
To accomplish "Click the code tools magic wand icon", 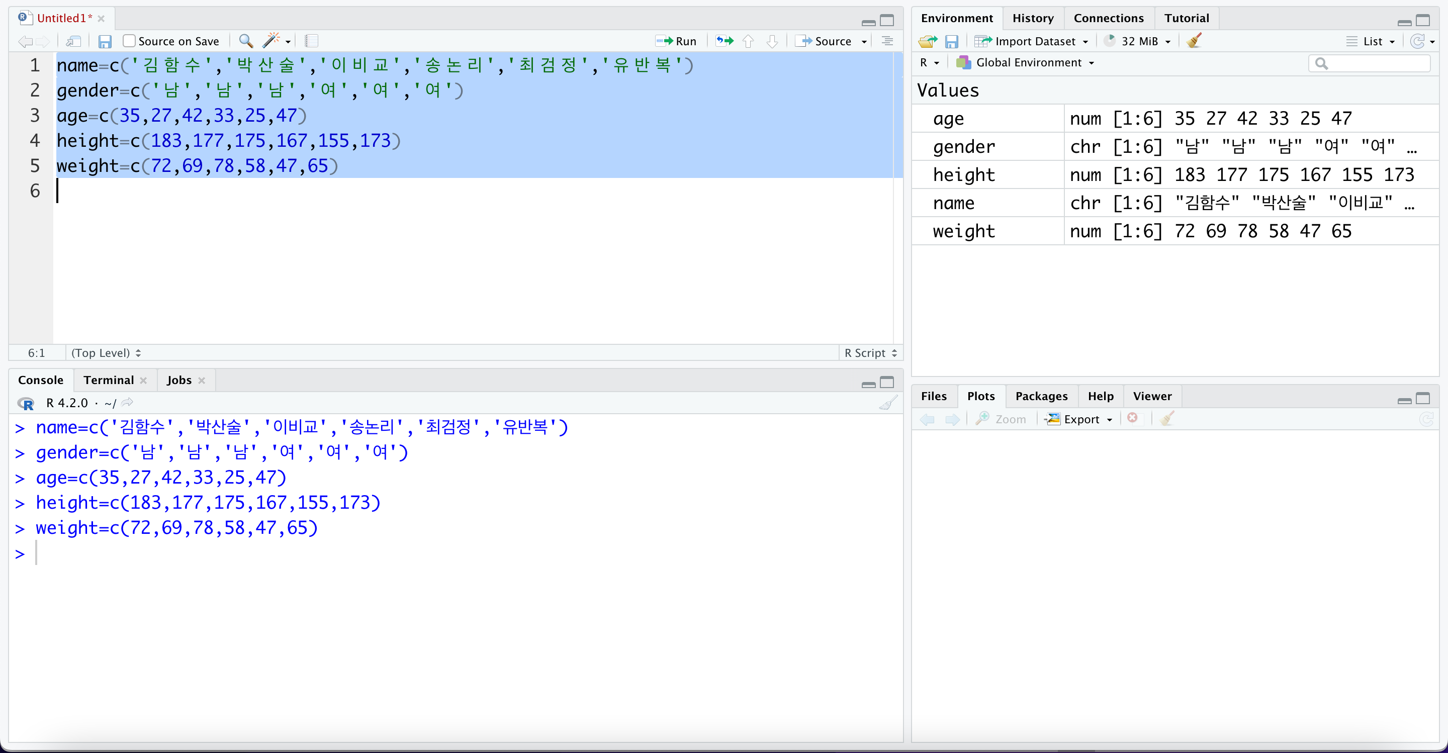I will click(271, 40).
